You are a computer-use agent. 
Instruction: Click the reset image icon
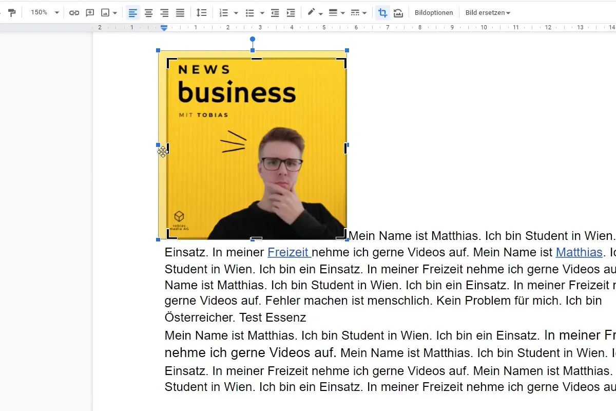click(398, 13)
